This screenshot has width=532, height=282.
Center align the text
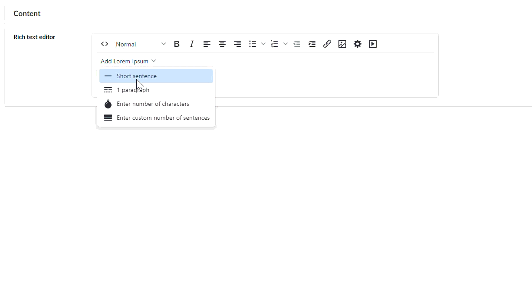(222, 44)
